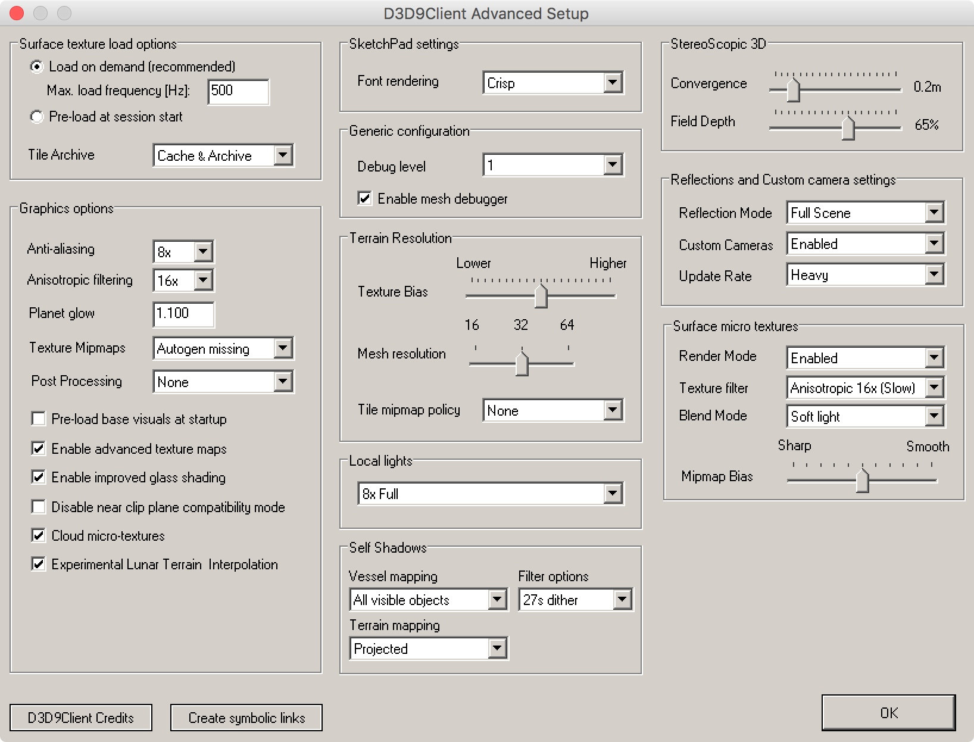Open the Update Rate dropdown
The height and width of the screenshot is (742, 974).
pos(866,275)
